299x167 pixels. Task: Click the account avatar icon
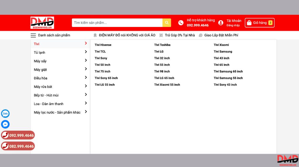click(x=221, y=23)
